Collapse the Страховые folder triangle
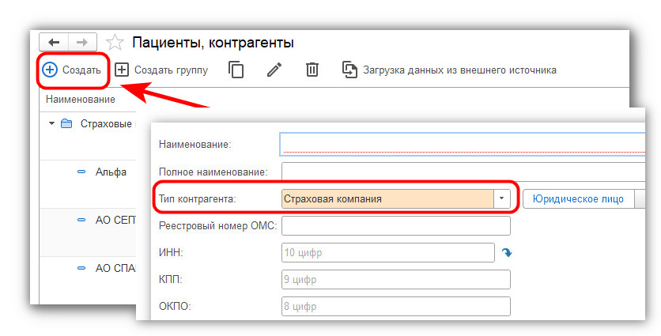 (52, 123)
